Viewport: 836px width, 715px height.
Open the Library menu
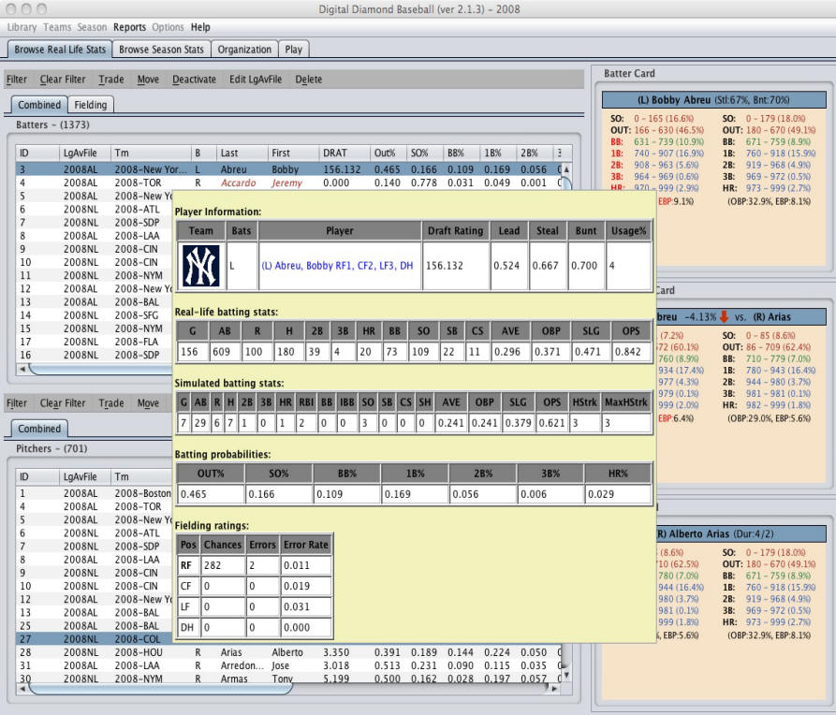click(x=22, y=27)
